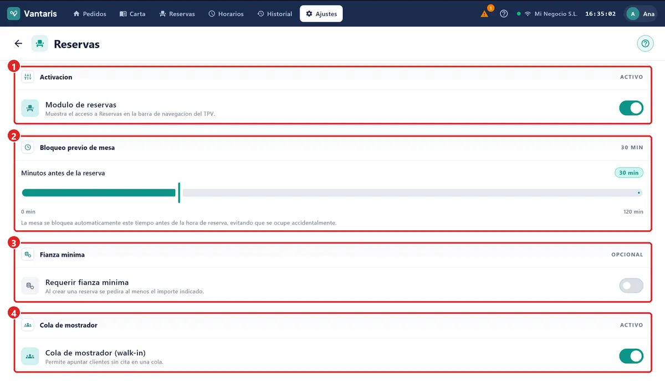Viewport: 665px width, 383px height.
Task: Click the "120 min" slider maximum label
Action: tap(633, 211)
